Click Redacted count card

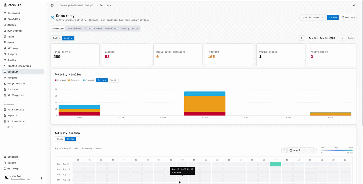229,55
